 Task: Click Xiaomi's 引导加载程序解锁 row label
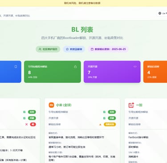(58, 112)
